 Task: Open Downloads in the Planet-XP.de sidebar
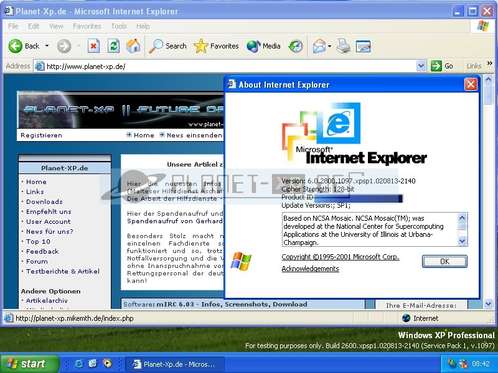pyautogui.click(x=44, y=201)
